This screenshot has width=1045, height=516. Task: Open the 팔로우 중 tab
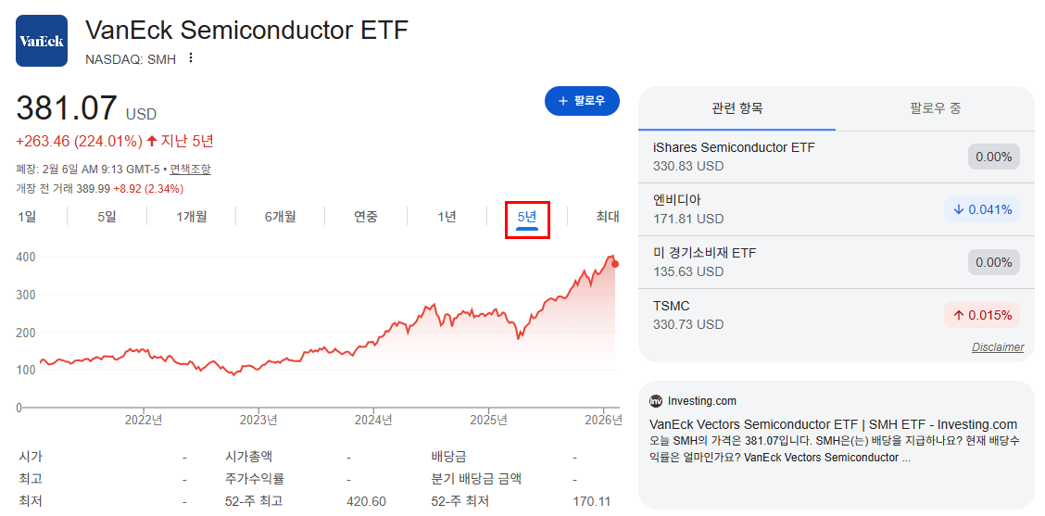pos(935,108)
